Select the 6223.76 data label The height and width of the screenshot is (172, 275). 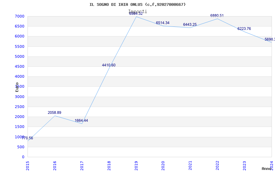pos(244,29)
